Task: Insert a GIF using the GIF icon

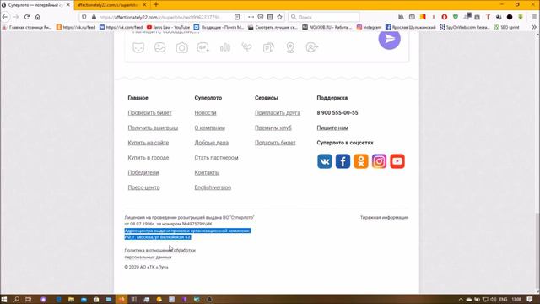Action: [x=203, y=47]
